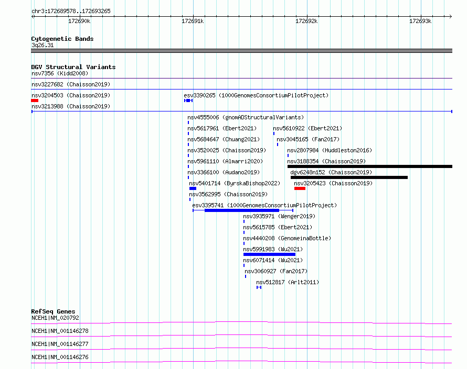Image resolution: width=467 pixels, height=369 pixels.
Task: Click the RefSeq Genes track title
Action: (x=53, y=311)
